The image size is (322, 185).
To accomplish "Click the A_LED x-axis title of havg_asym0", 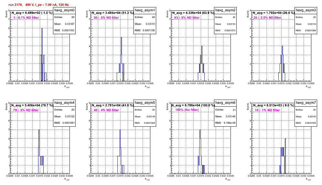I will 67,87.
